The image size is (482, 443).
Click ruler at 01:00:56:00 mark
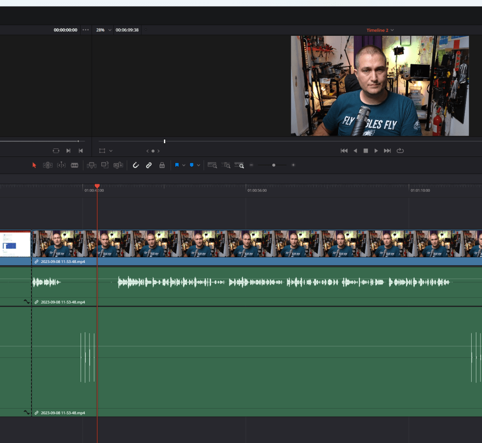257,190
